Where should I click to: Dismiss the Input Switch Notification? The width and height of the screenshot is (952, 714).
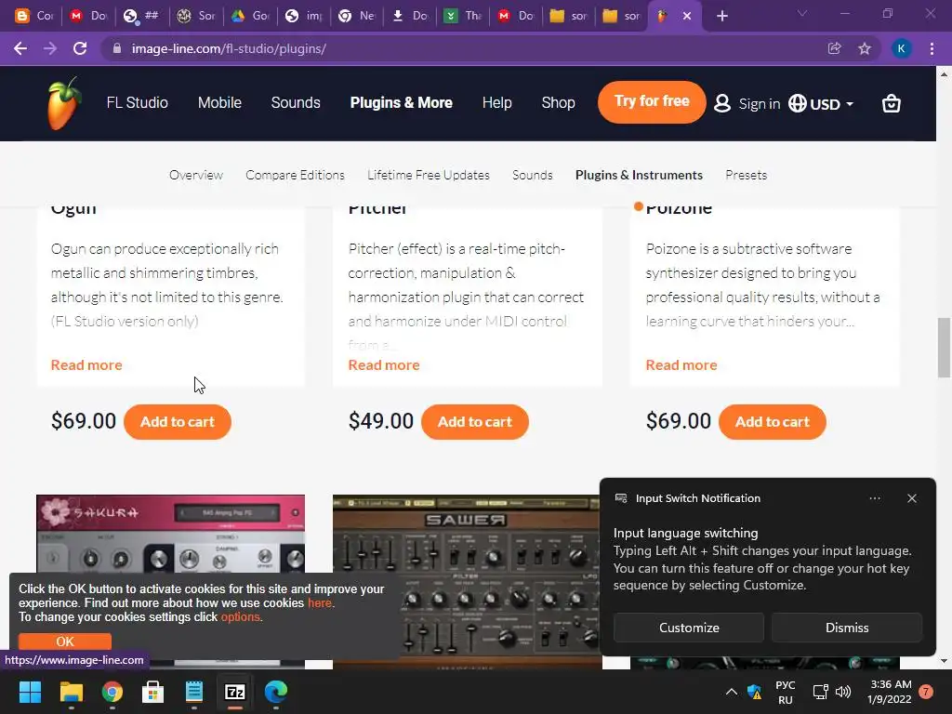click(846, 628)
